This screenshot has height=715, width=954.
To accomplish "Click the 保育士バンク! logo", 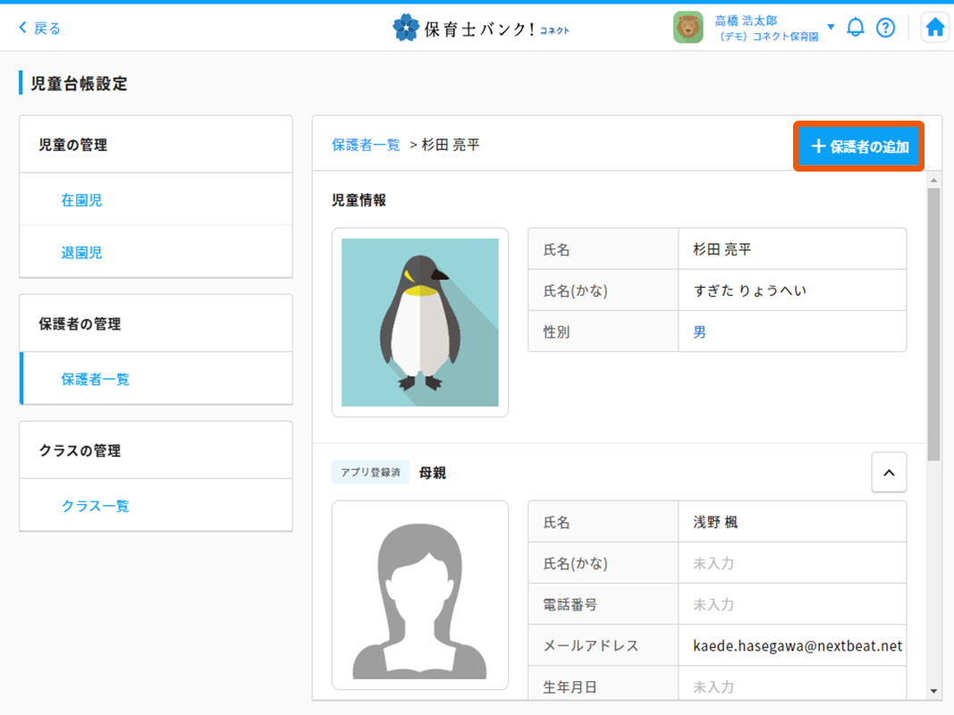I will tap(481, 28).
